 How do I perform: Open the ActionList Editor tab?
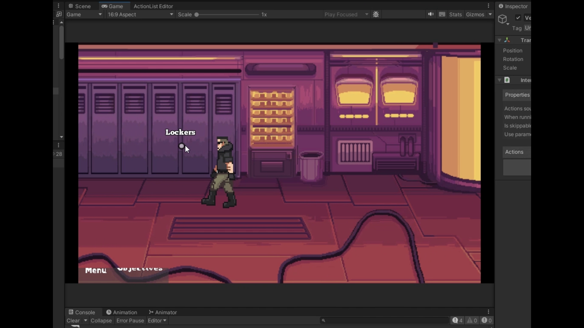pos(153,6)
